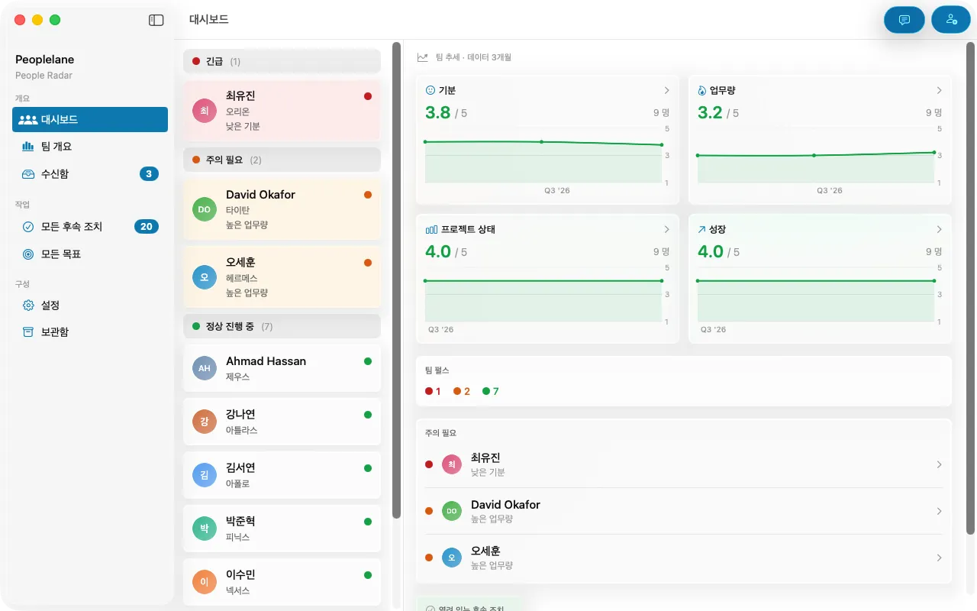Click 오세훈's avatar in 주의 필요 panel
Image resolution: width=977 pixels, height=611 pixels.
click(452, 558)
